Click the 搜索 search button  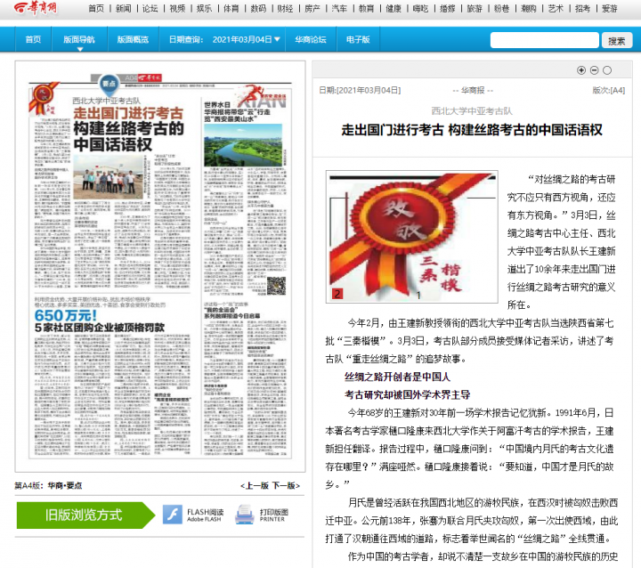pos(617,40)
